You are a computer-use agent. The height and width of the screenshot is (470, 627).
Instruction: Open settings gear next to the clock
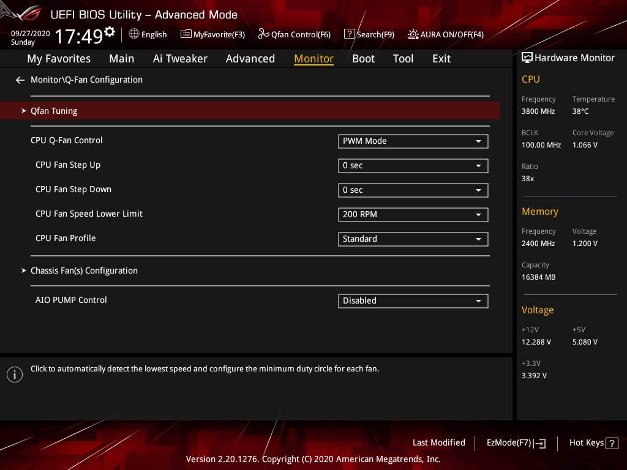click(110, 31)
